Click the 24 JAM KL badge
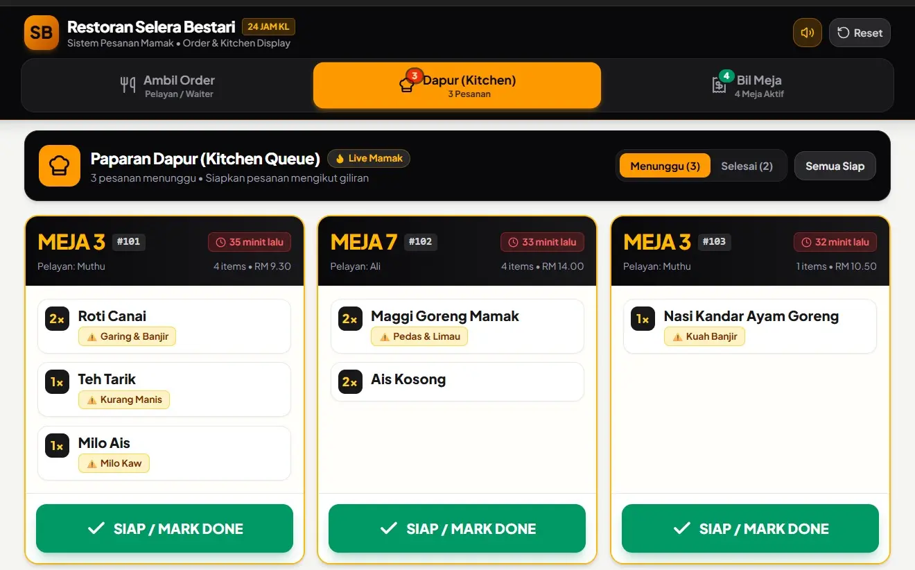This screenshot has height=570, width=915. click(268, 27)
